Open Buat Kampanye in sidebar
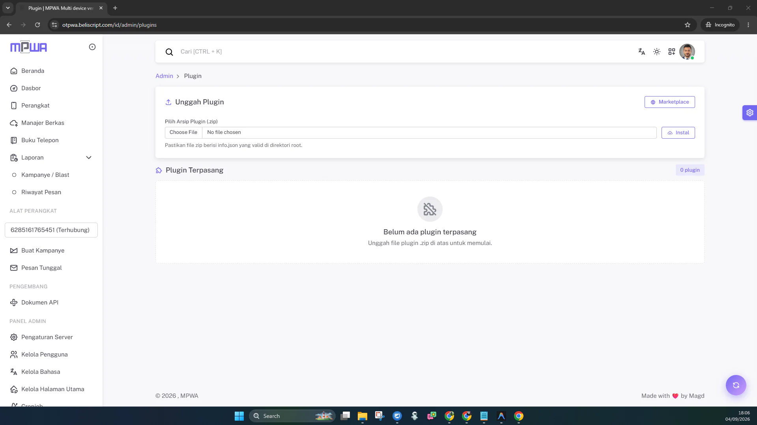757x425 pixels. coord(51,251)
